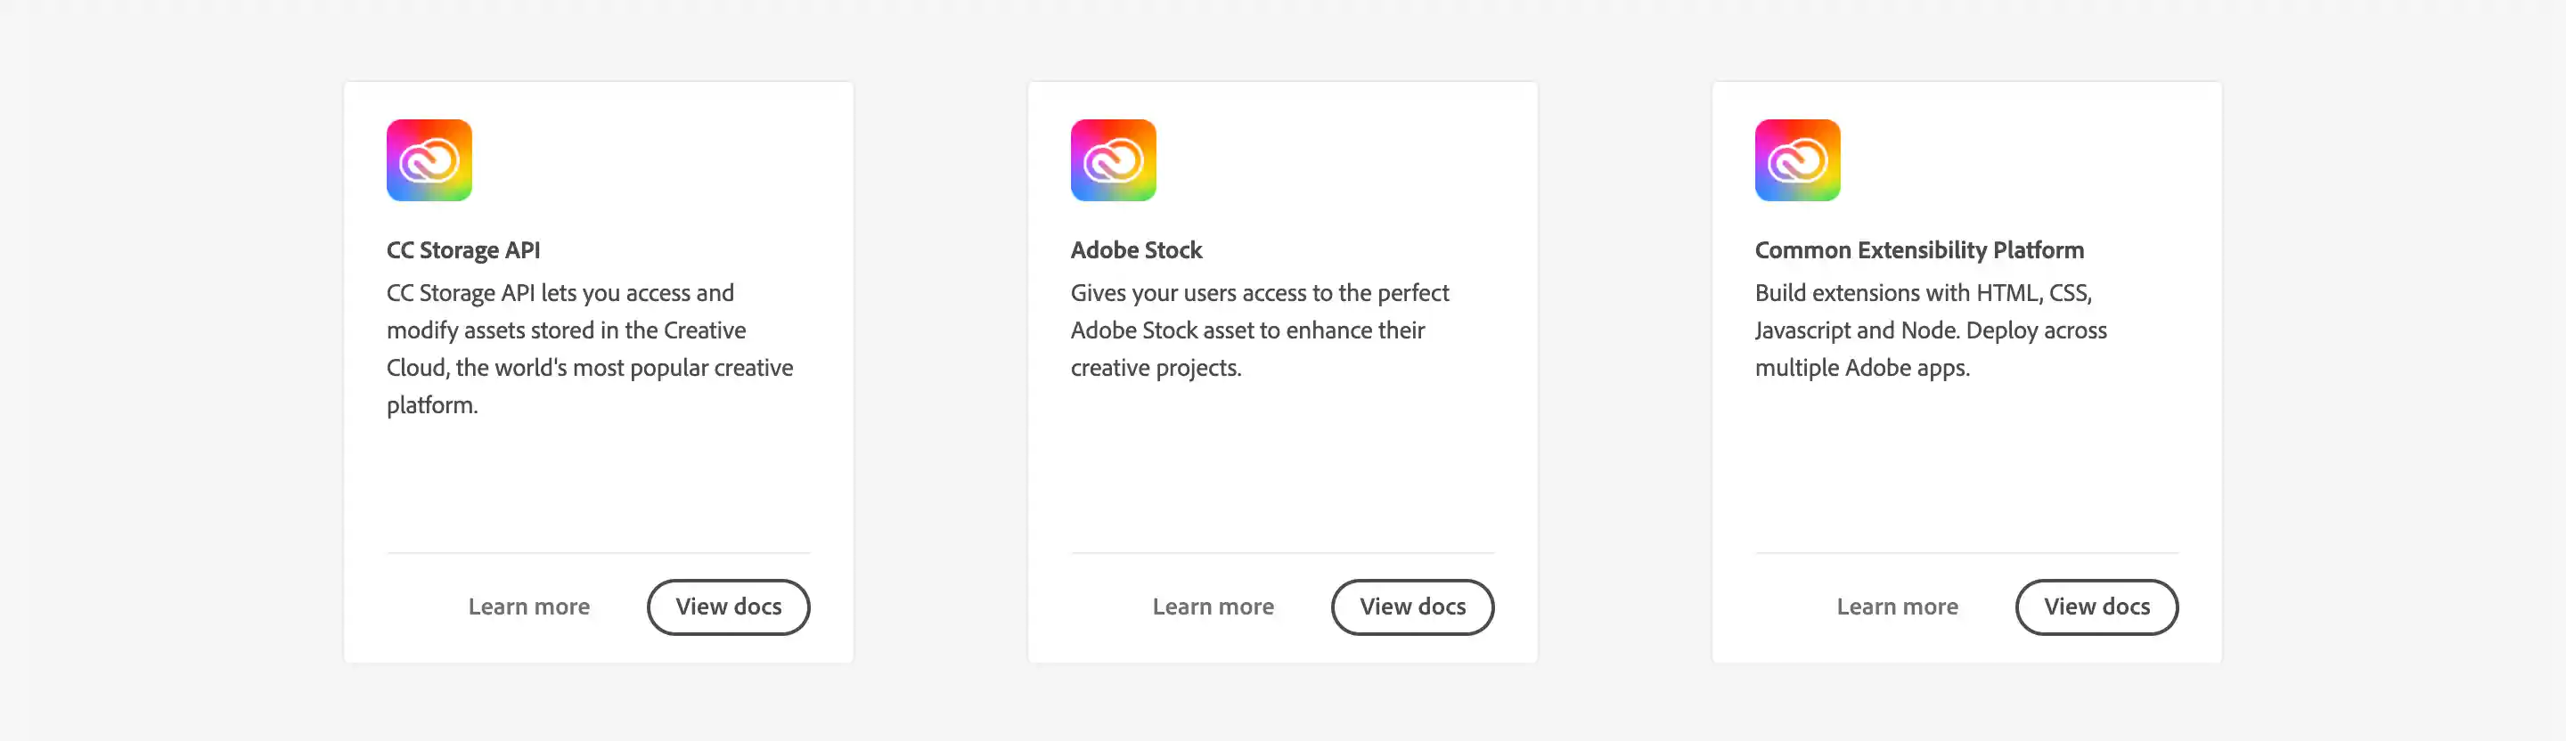Click the Common Extensibility Platform Creative Cloud icon
The height and width of the screenshot is (741, 2566).
pos(1797,159)
